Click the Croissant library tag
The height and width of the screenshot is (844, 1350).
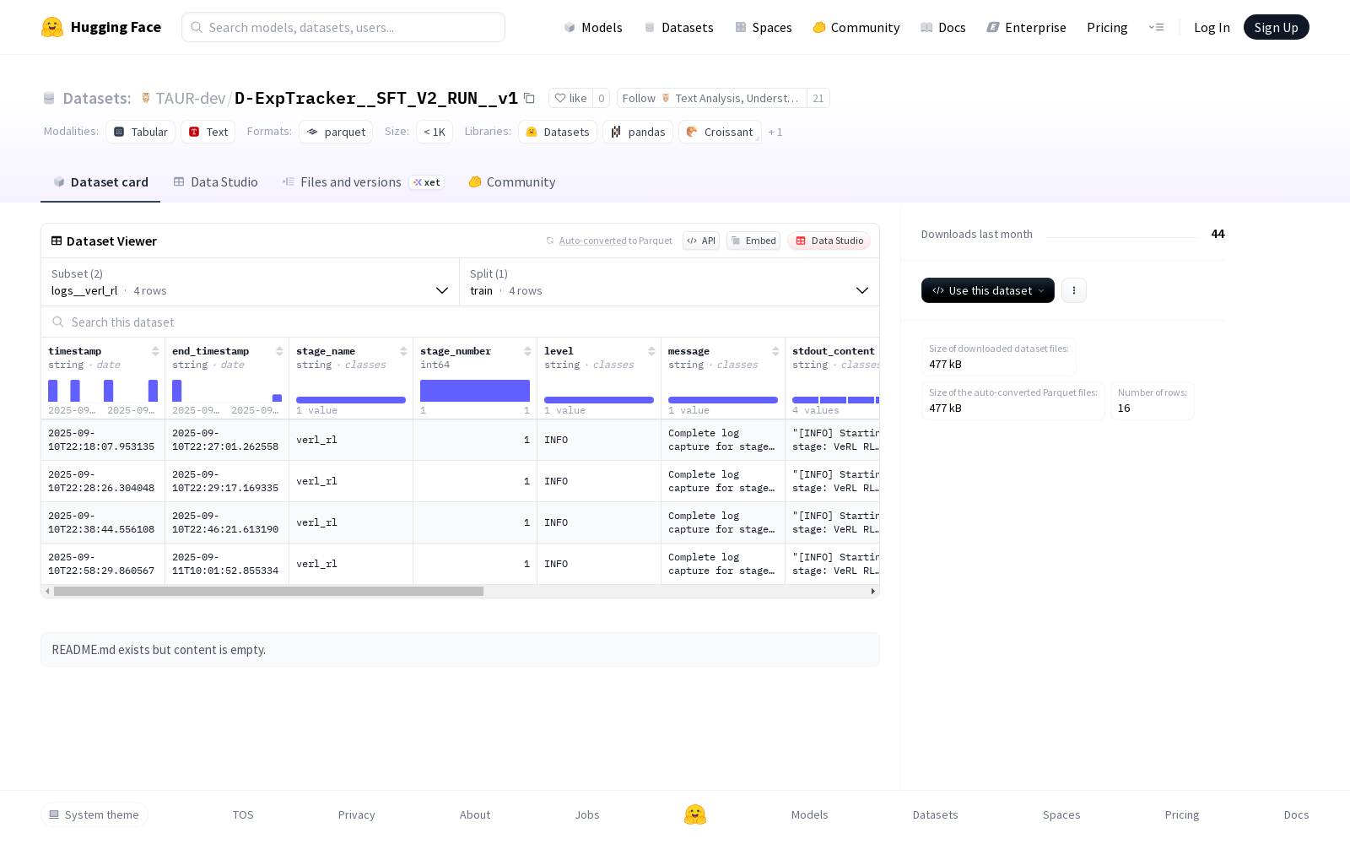click(720, 132)
